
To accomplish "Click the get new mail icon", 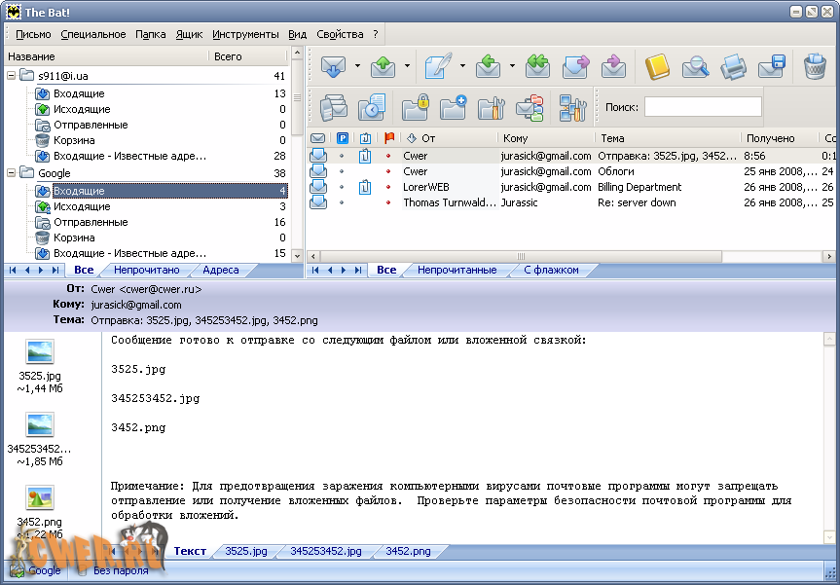I will (x=334, y=66).
